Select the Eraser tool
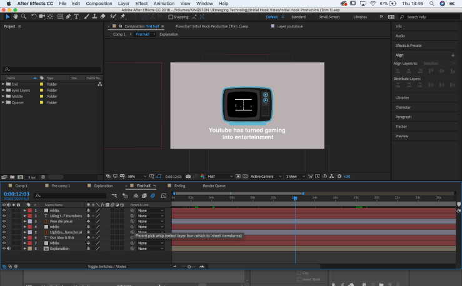 [103, 17]
